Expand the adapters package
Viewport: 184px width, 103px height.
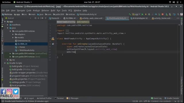pos(13,34)
